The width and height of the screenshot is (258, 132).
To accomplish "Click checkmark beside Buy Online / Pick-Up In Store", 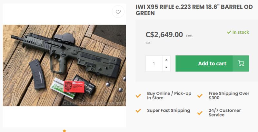I will coord(138,96).
